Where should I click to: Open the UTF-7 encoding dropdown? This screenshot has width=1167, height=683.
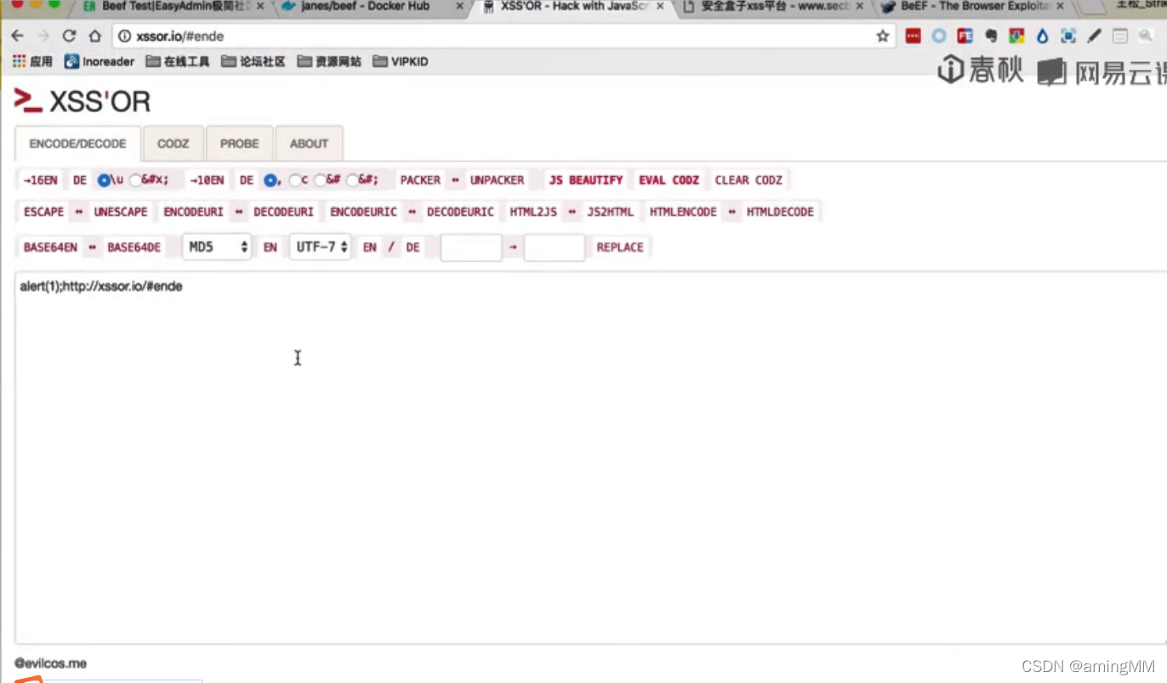(321, 247)
